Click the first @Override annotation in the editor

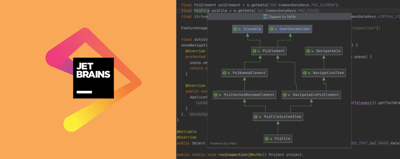pyautogui.click(x=195, y=51)
